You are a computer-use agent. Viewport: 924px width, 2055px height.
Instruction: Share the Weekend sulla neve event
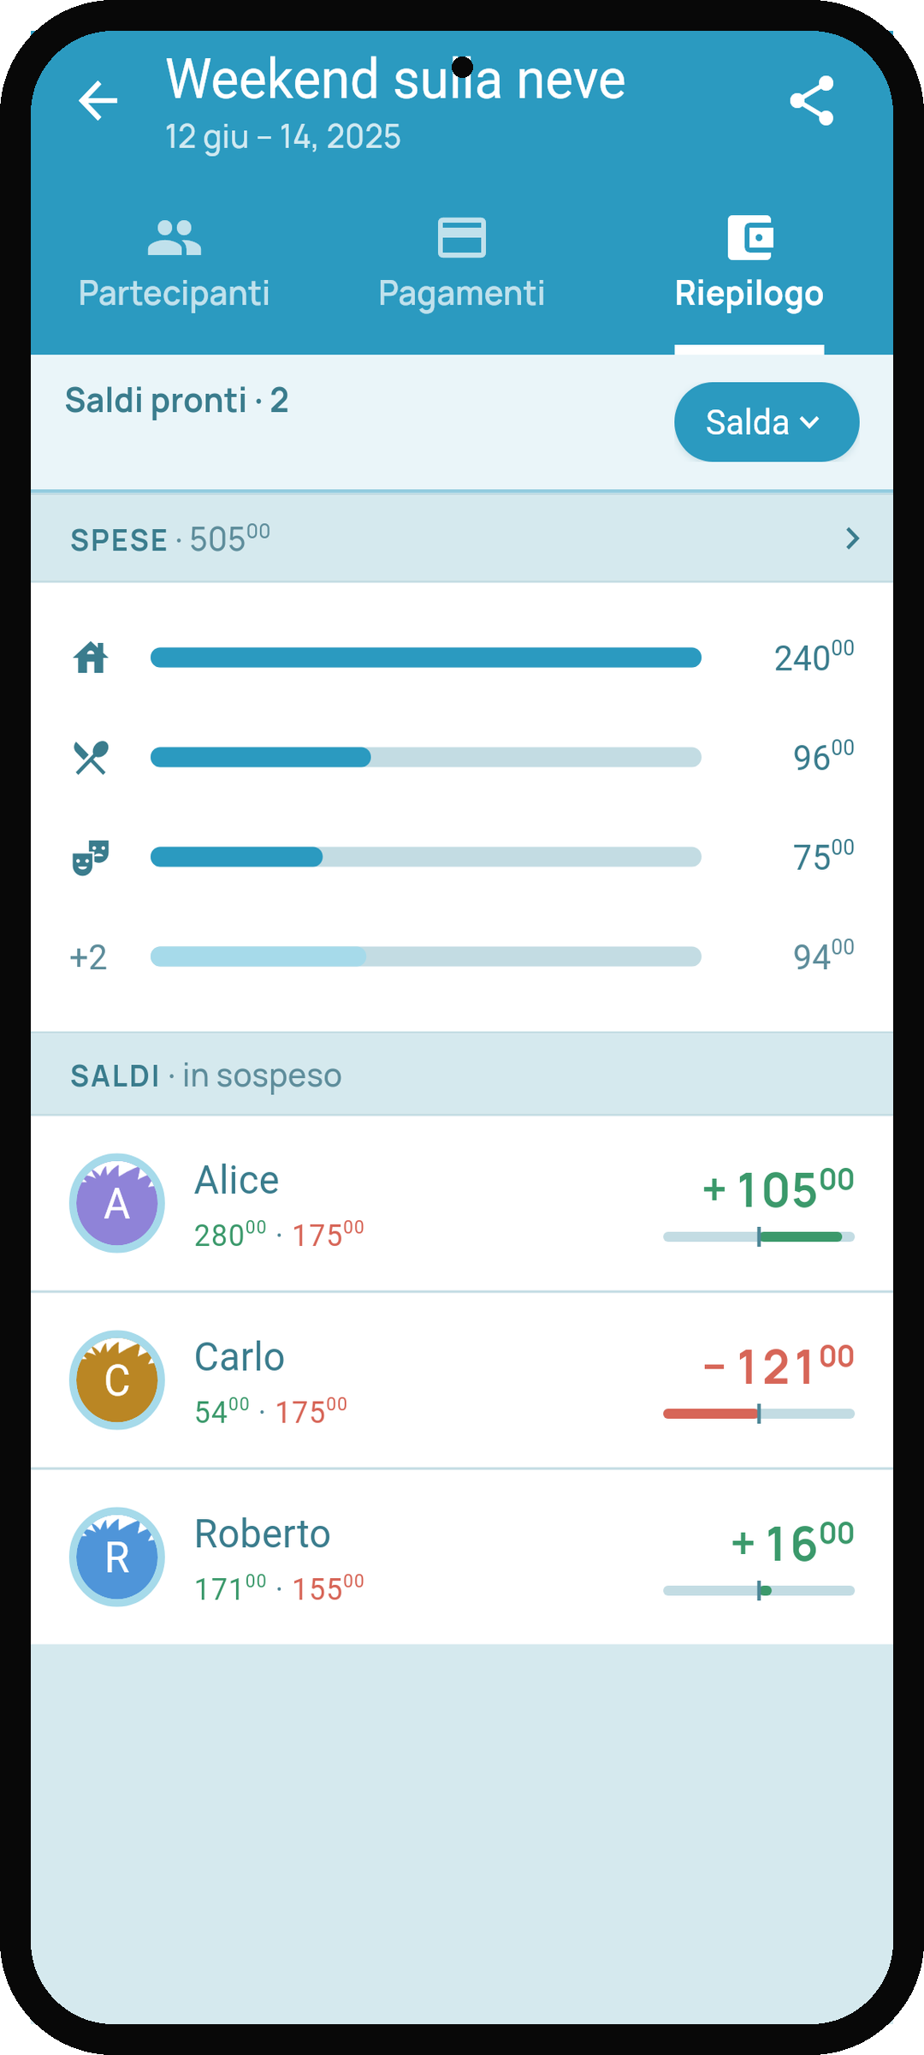coord(811,101)
